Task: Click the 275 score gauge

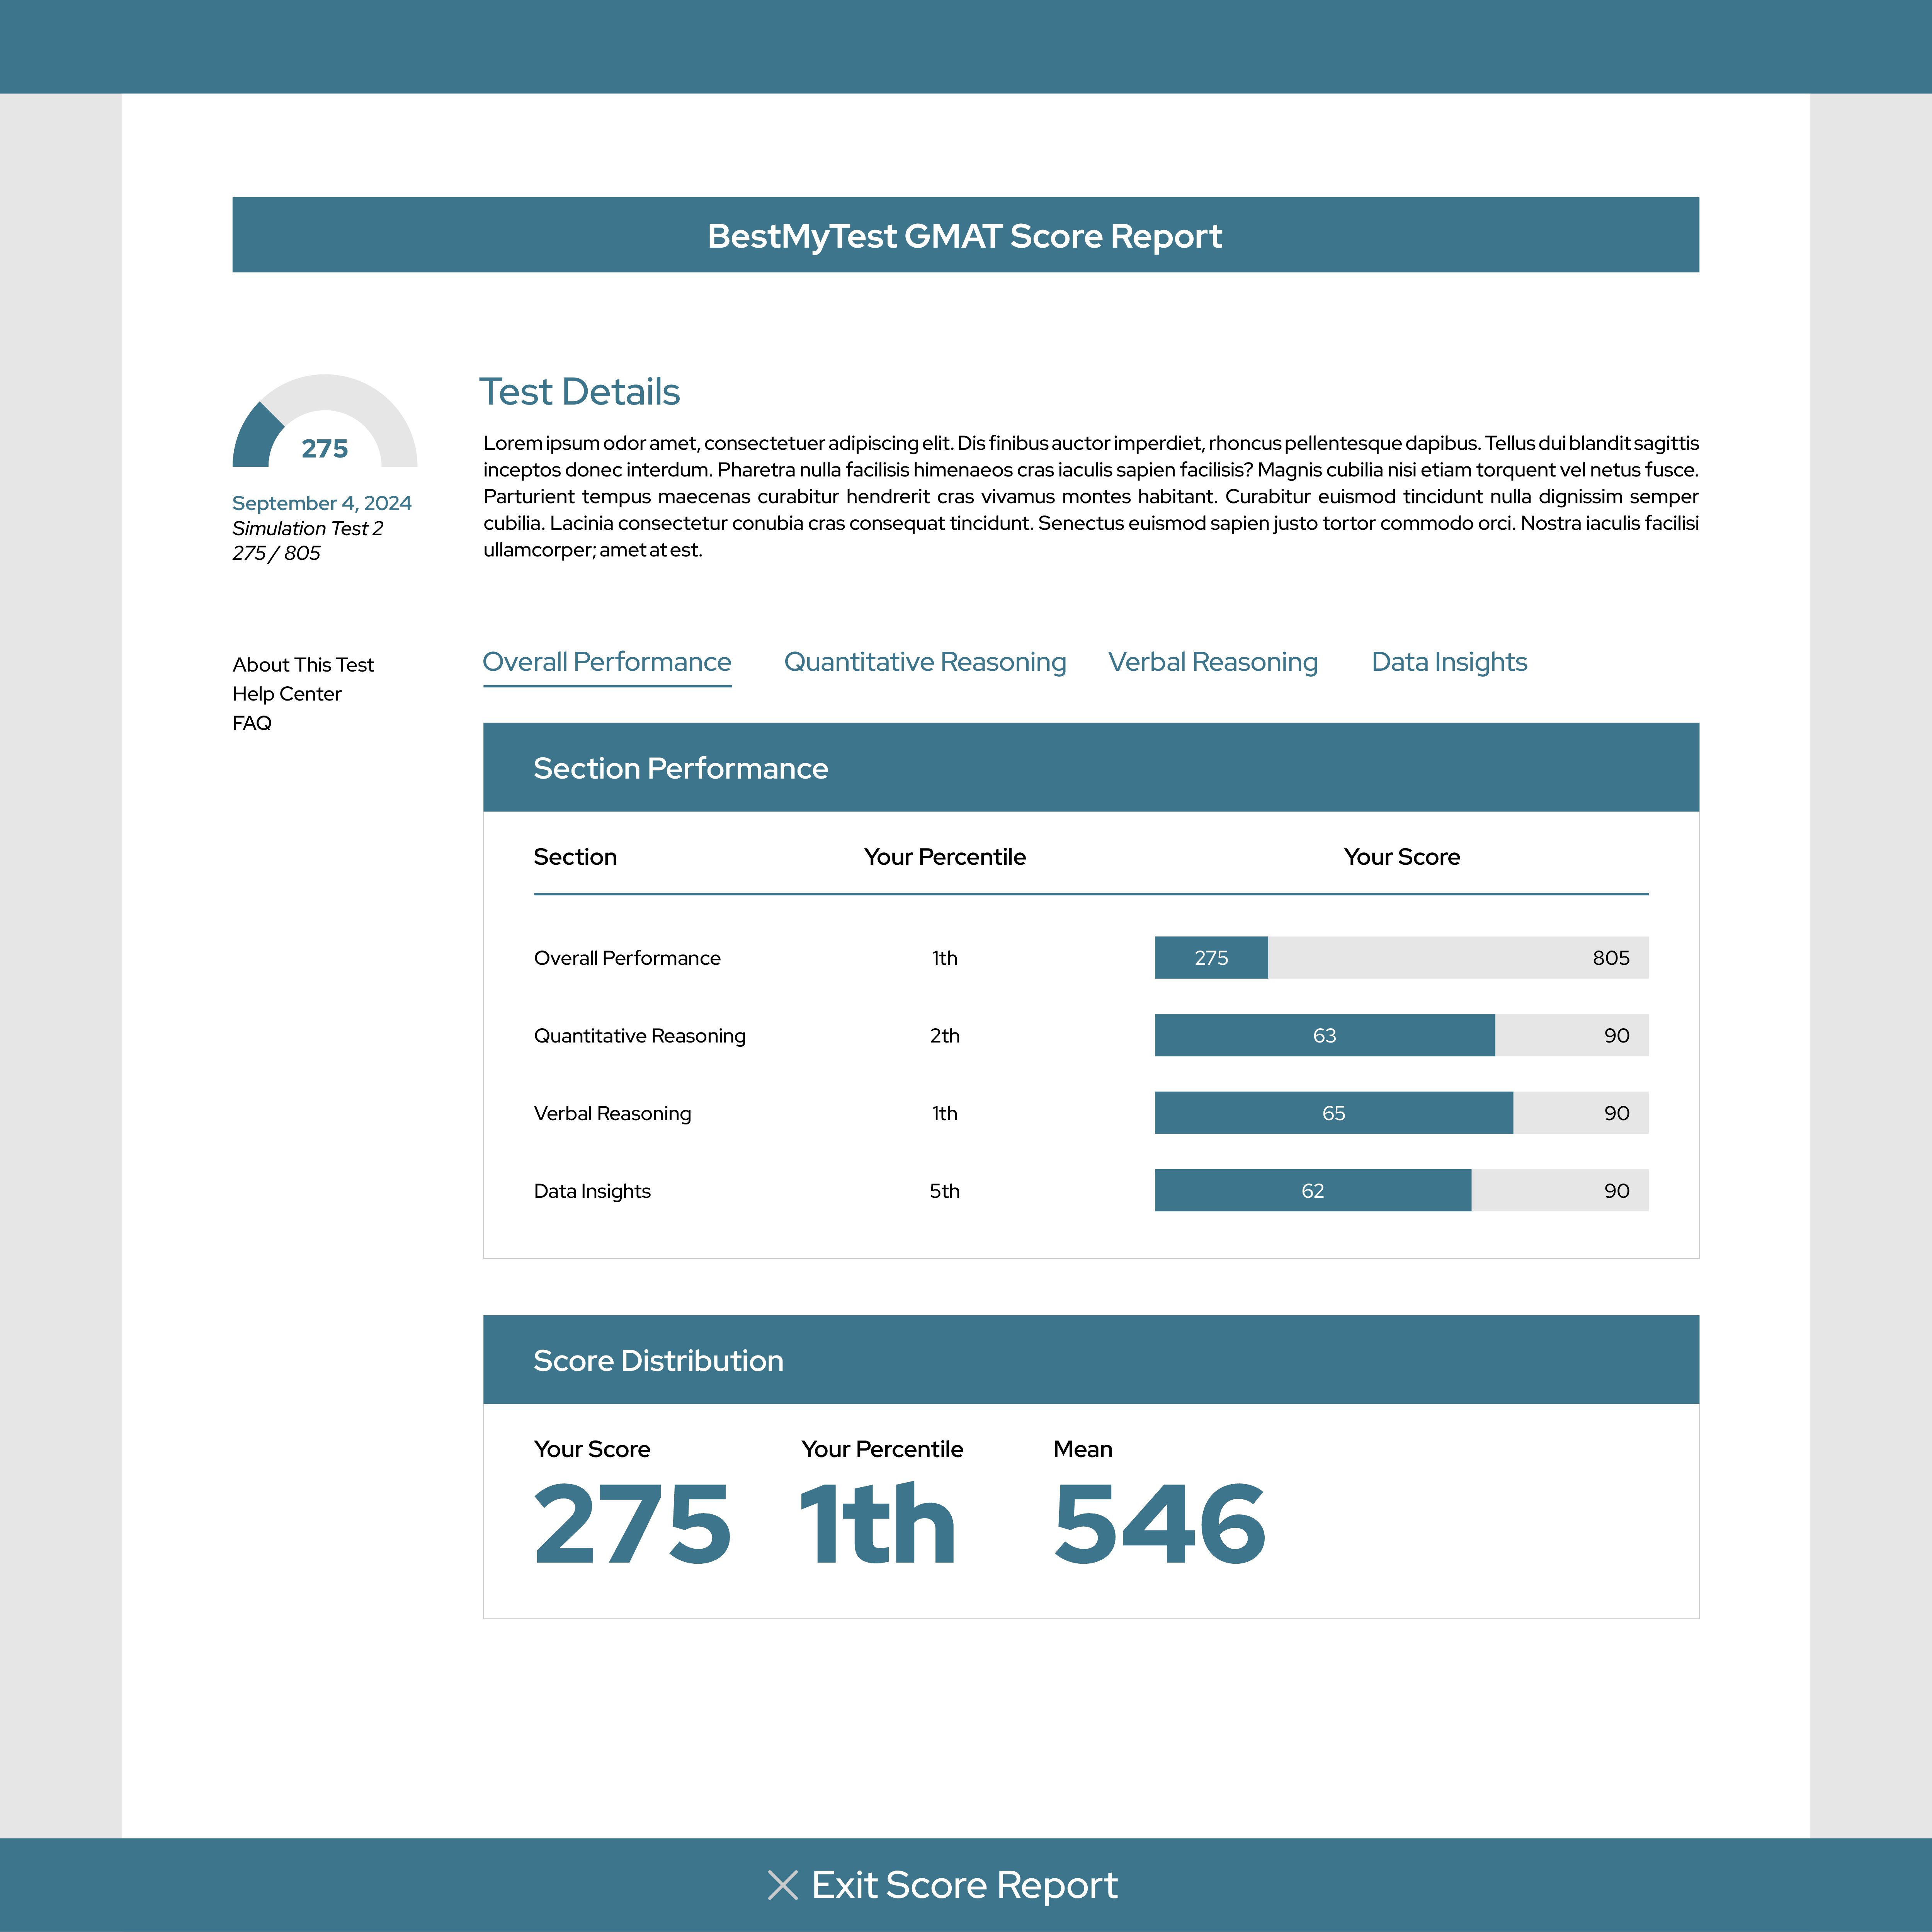Action: coord(325,421)
